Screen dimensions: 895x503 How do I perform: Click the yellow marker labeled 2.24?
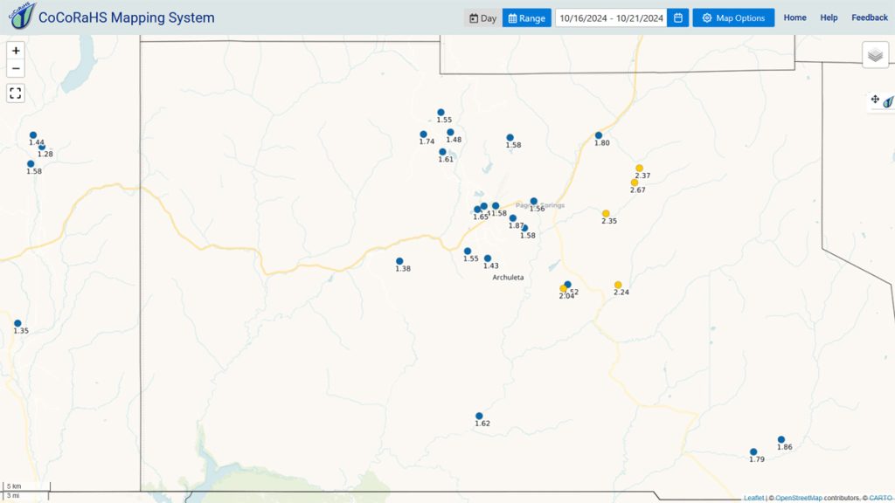(x=618, y=285)
